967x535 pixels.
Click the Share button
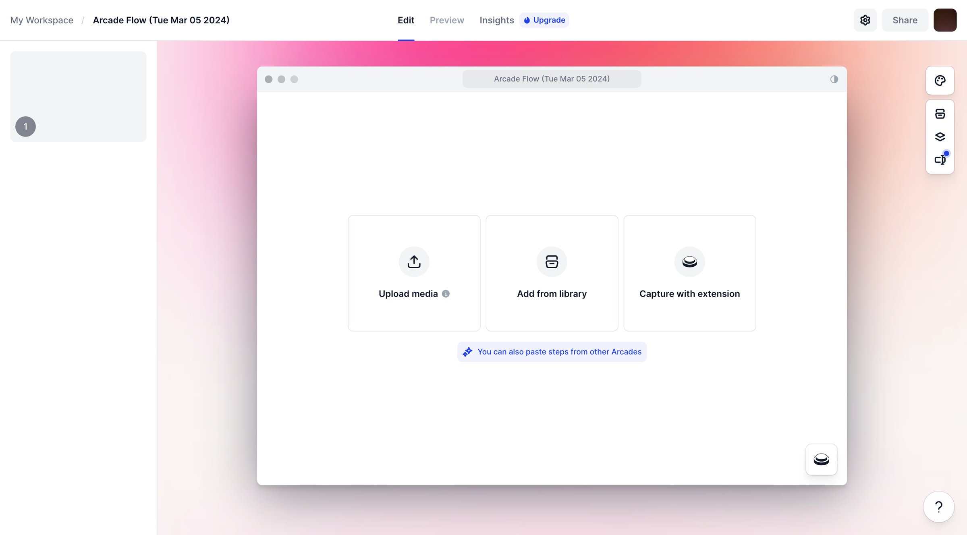click(905, 20)
